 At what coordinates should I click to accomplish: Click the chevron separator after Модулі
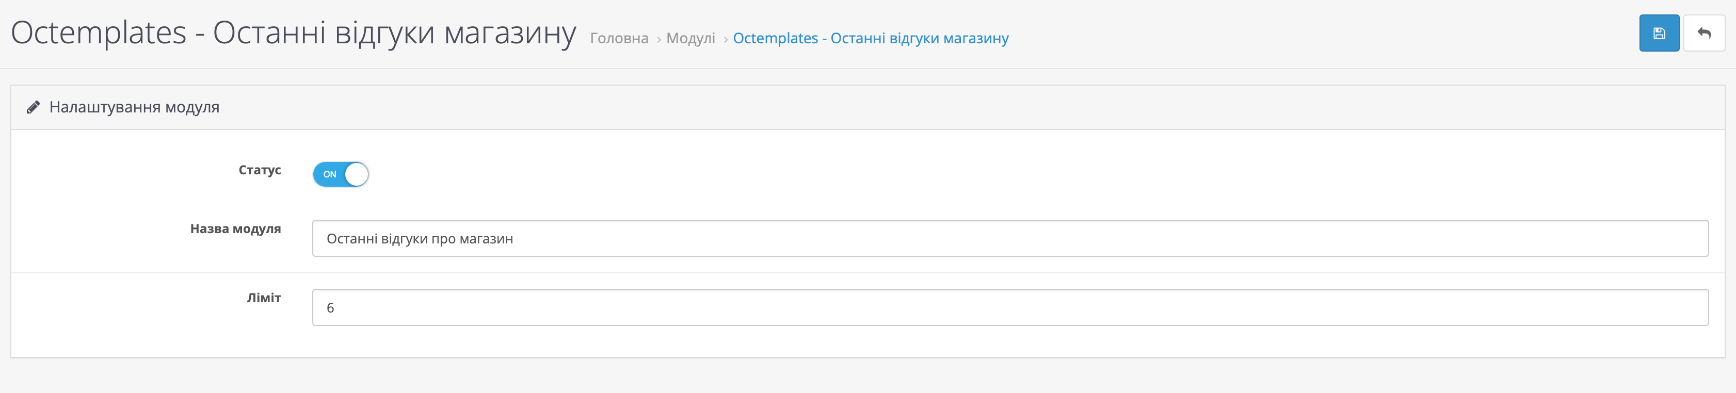coord(725,40)
